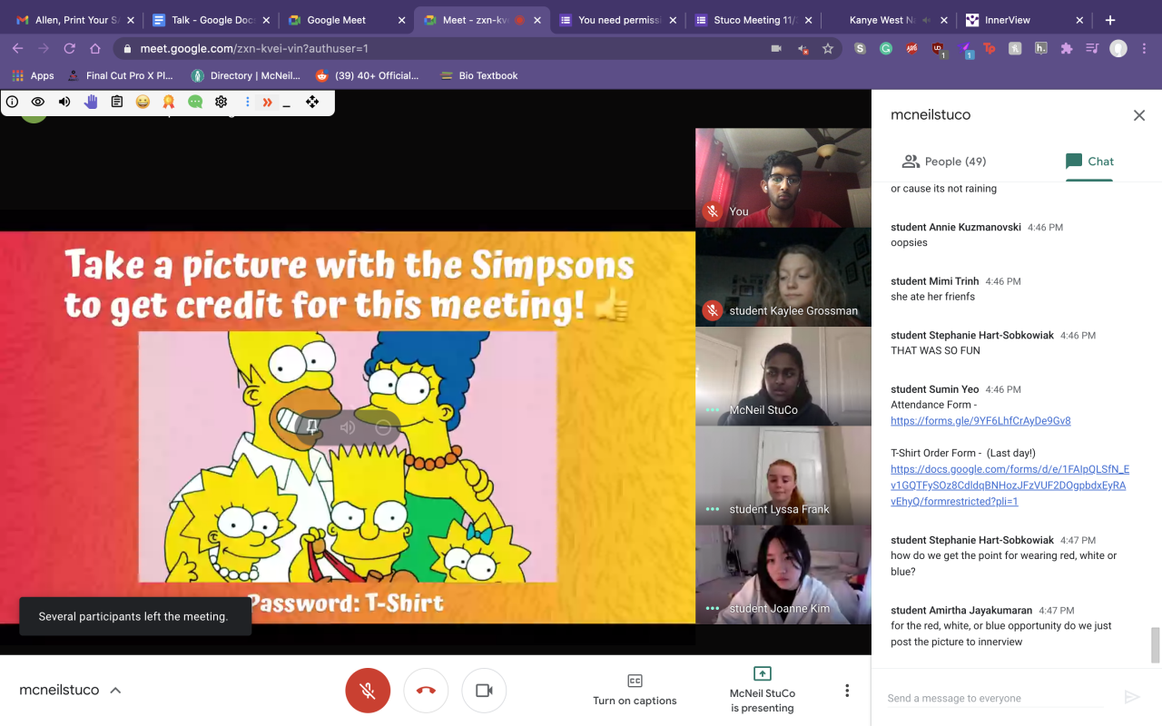Open the blue three-dot menu in floating toolbar
1162x726 pixels.
(248, 103)
